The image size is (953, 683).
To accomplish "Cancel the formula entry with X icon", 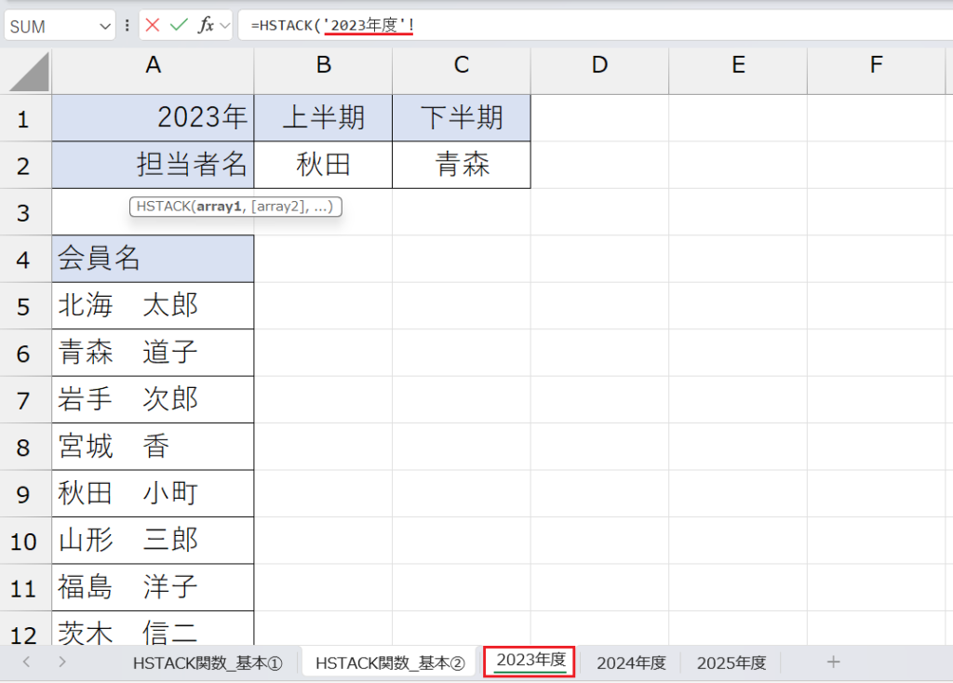I will (153, 26).
